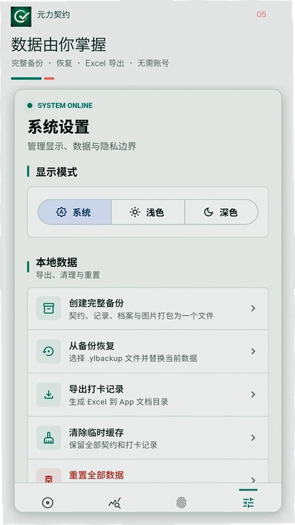Tap the 重置全部数据 red label

pos(96,474)
